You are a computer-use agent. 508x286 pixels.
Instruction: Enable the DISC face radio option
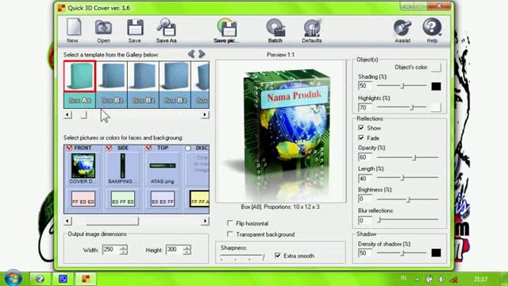pos(188,149)
